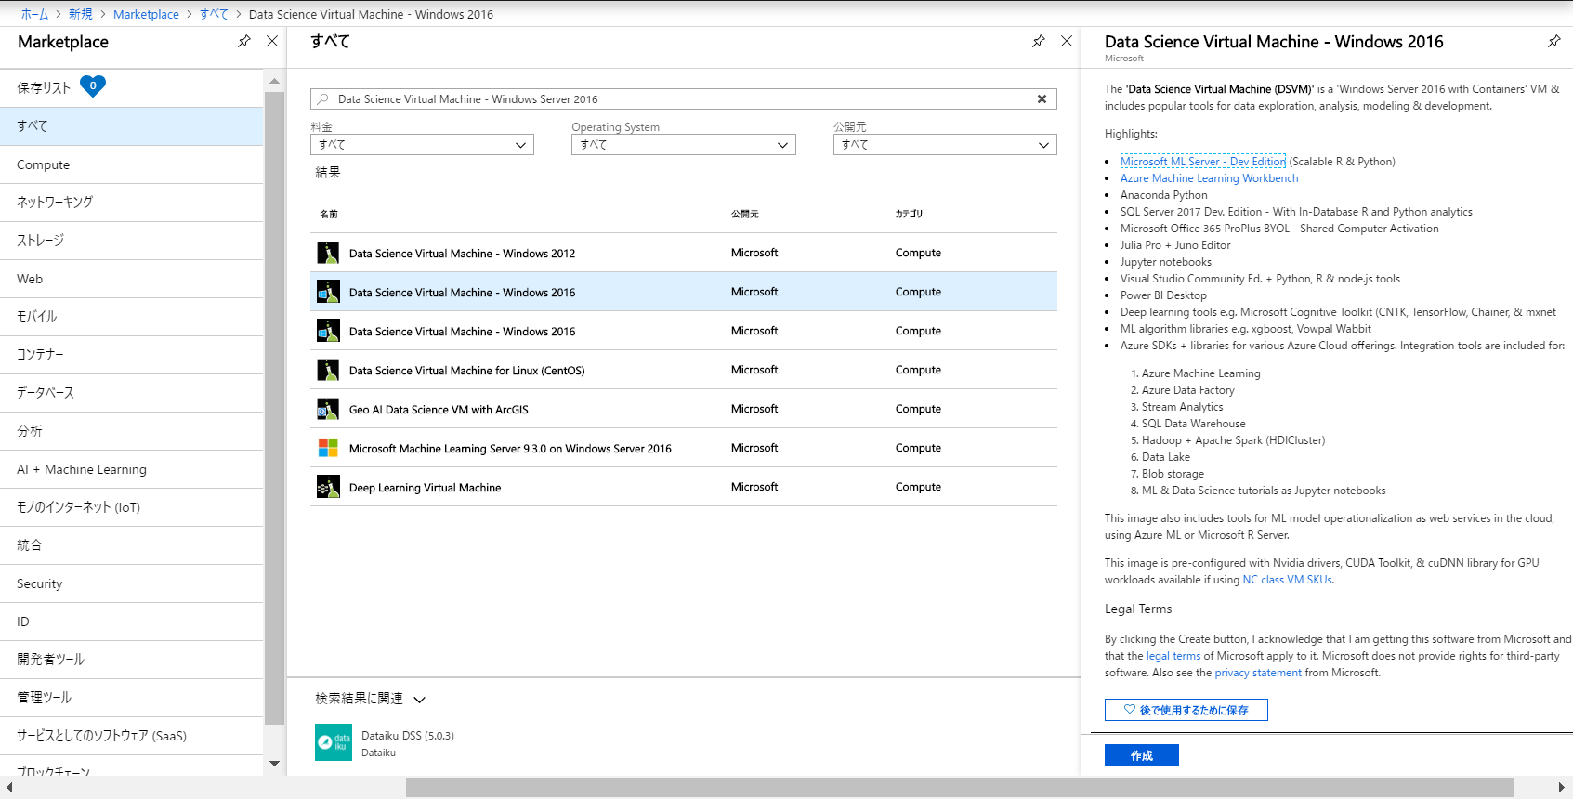The height and width of the screenshot is (799, 1573).
Task: Select the データベース category
Action: 132,393
